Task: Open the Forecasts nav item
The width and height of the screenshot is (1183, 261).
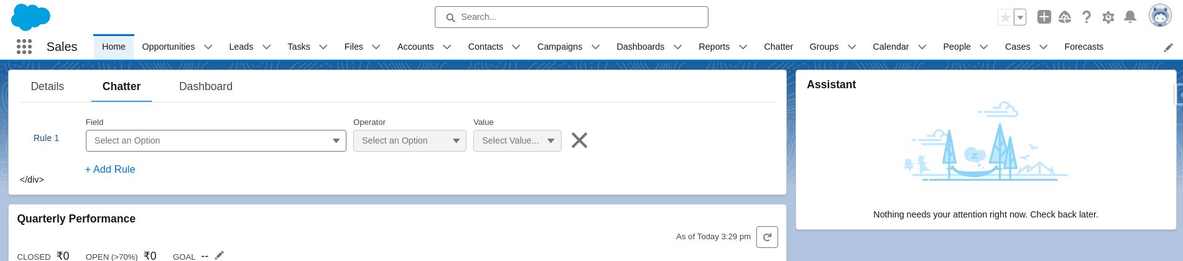Action: click(x=1083, y=47)
